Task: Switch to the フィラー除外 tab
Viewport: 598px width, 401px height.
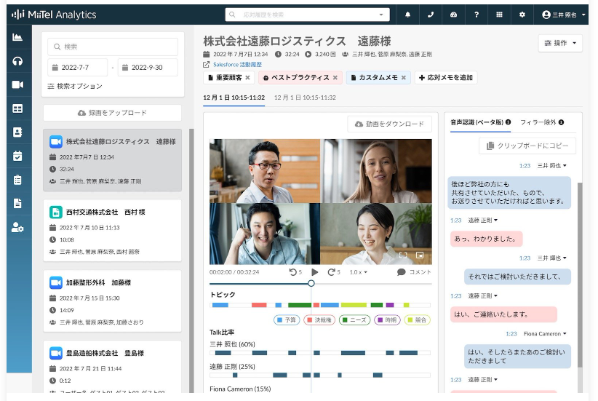Action: tap(542, 122)
